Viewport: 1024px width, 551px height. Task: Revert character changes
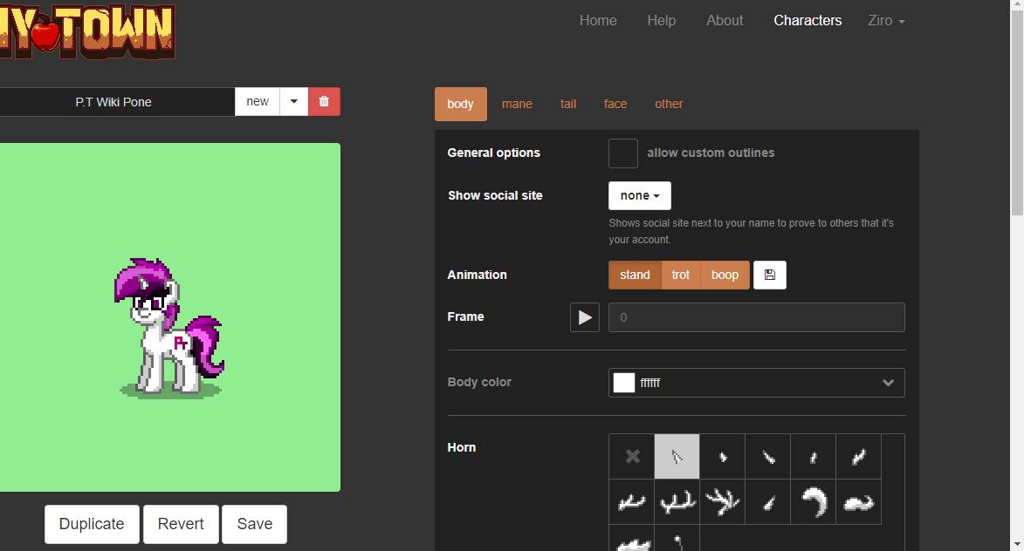pyautogui.click(x=181, y=524)
